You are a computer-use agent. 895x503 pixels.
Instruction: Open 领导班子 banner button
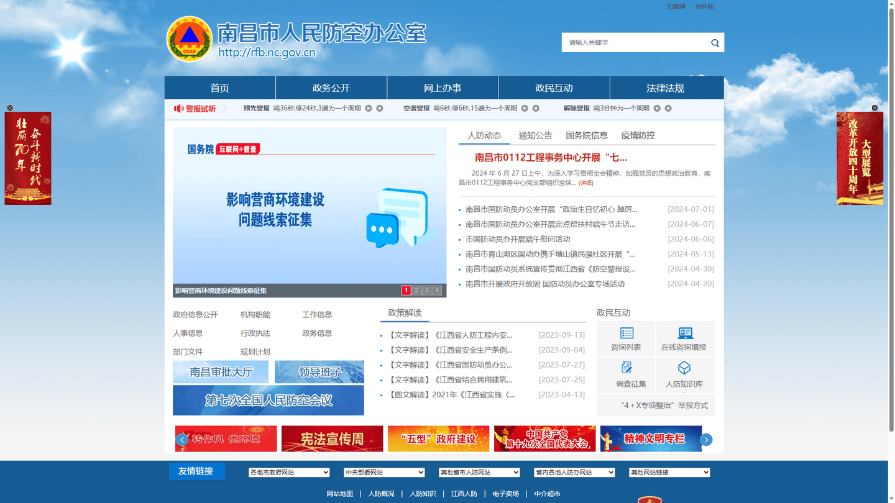319,372
